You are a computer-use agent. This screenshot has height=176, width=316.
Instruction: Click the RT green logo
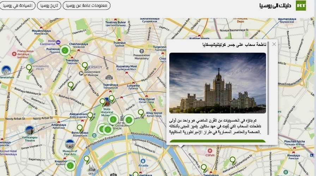click(x=301, y=5)
